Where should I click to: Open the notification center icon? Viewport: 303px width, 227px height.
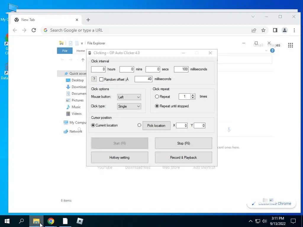tap(293, 221)
